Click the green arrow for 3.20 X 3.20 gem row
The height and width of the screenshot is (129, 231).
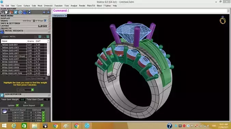pyautogui.click(x=44, y=115)
